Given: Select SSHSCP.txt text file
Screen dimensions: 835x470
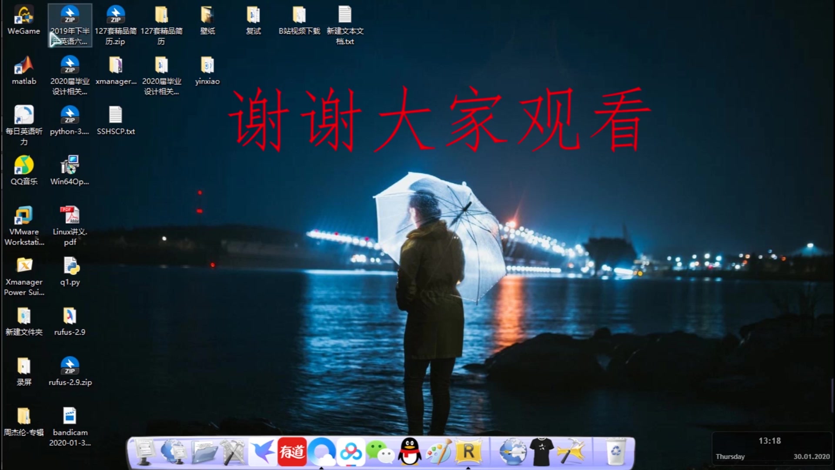Looking at the screenshot, I should (115, 121).
